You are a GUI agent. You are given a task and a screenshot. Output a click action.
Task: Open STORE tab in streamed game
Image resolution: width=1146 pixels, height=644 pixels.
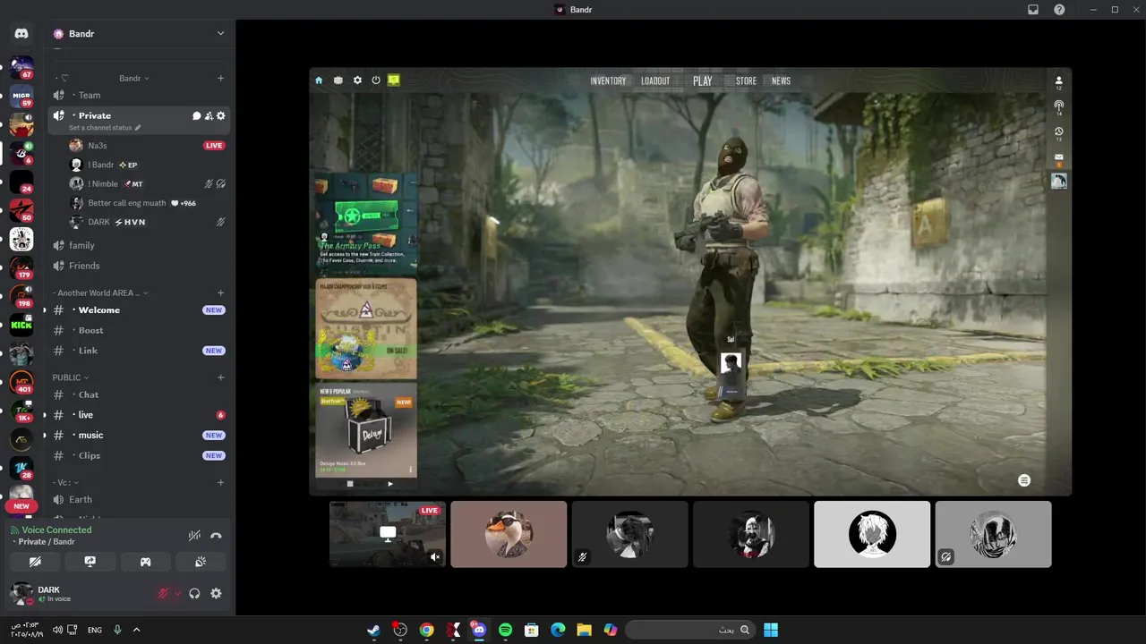pos(746,80)
